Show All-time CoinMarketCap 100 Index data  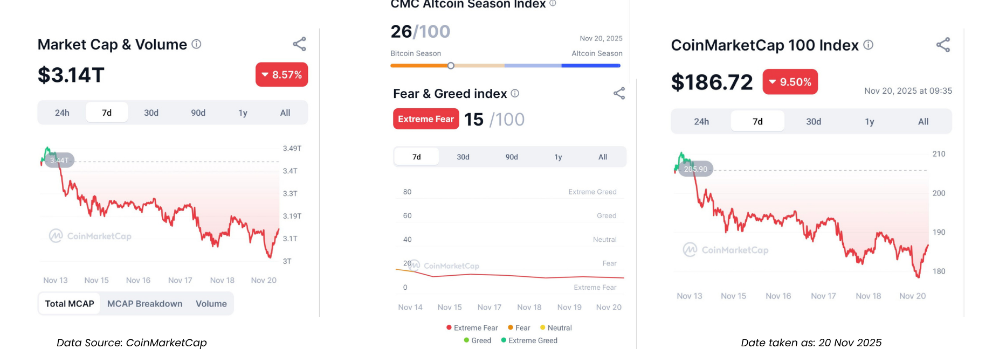click(x=923, y=122)
